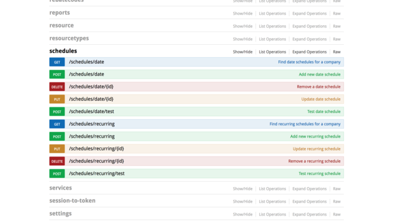Open the session-to-token section heading
Image resolution: width=393 pixels, height=221 pixels.
(x=72, y=201)
